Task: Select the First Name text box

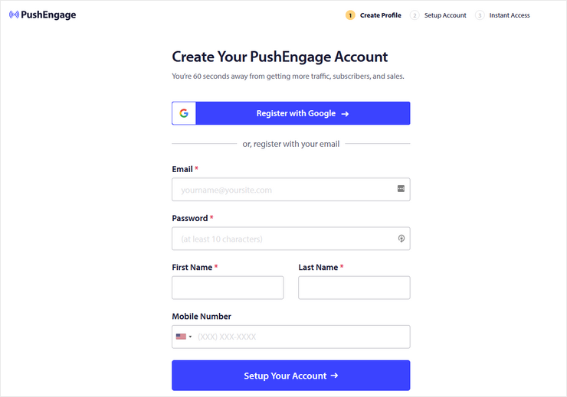Action: (228, 288)
